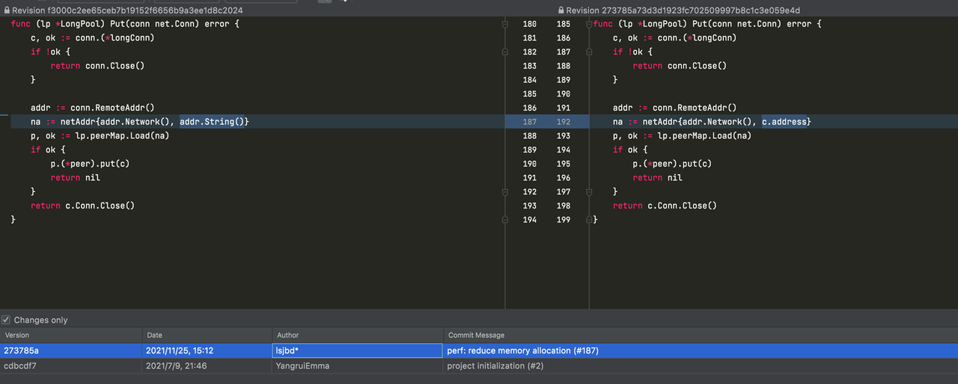This screenshot has height=384, width=958.
Task: Collapse func Put at right line 185
Action: point(590,24)
